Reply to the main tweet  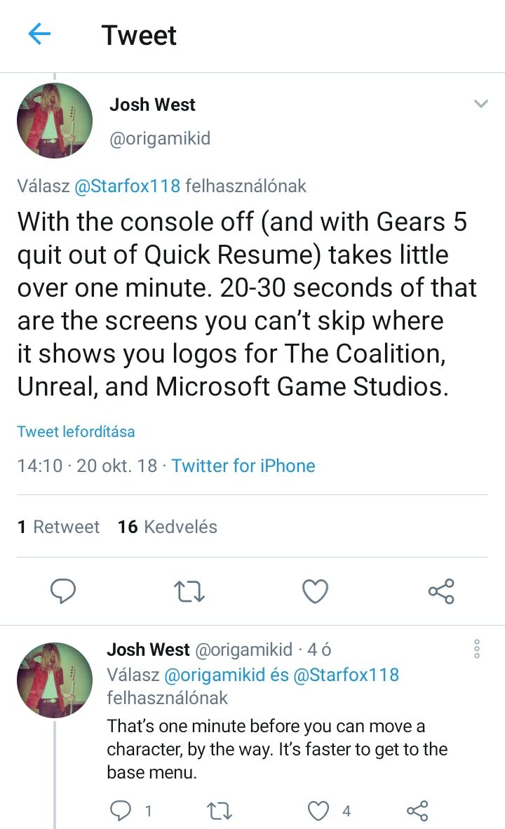tap(63, 591)
